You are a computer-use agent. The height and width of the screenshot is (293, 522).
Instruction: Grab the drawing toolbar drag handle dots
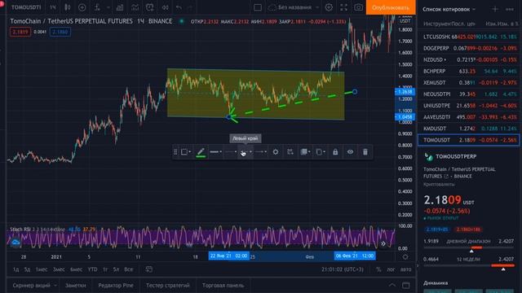click(175, 152)
